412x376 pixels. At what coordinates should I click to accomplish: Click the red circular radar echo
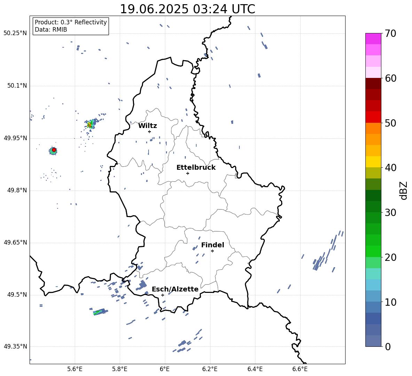(54, 150)
